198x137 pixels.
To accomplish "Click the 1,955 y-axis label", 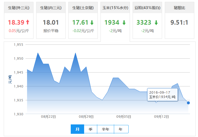I will click(x=18, y=45).
